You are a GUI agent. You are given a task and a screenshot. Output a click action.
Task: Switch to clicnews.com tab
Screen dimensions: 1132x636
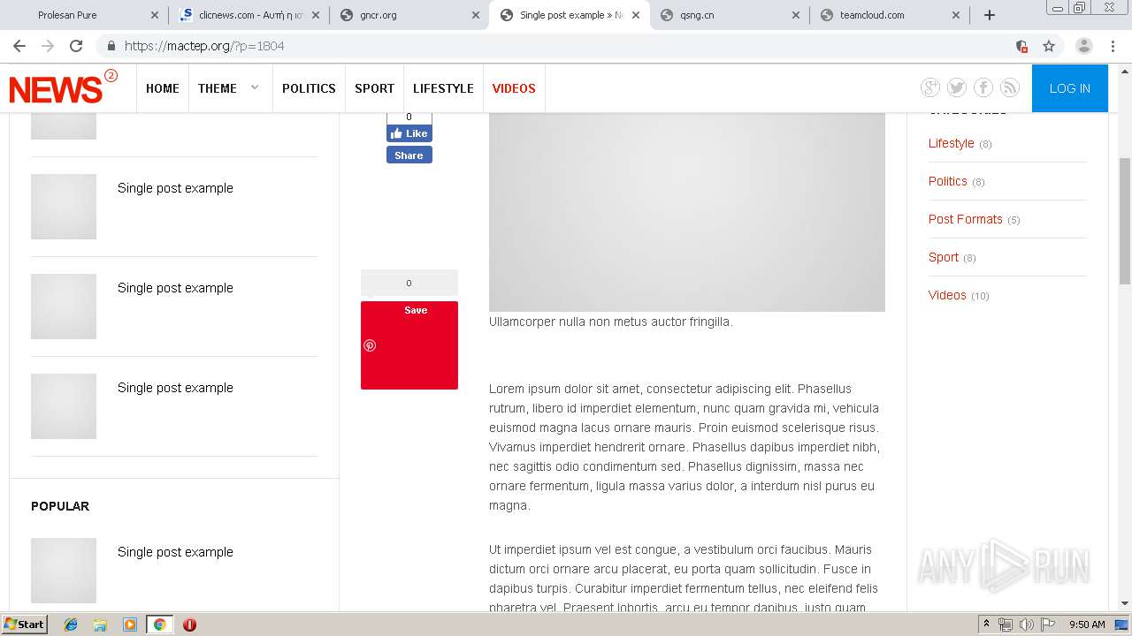click(x=248, y=15)
